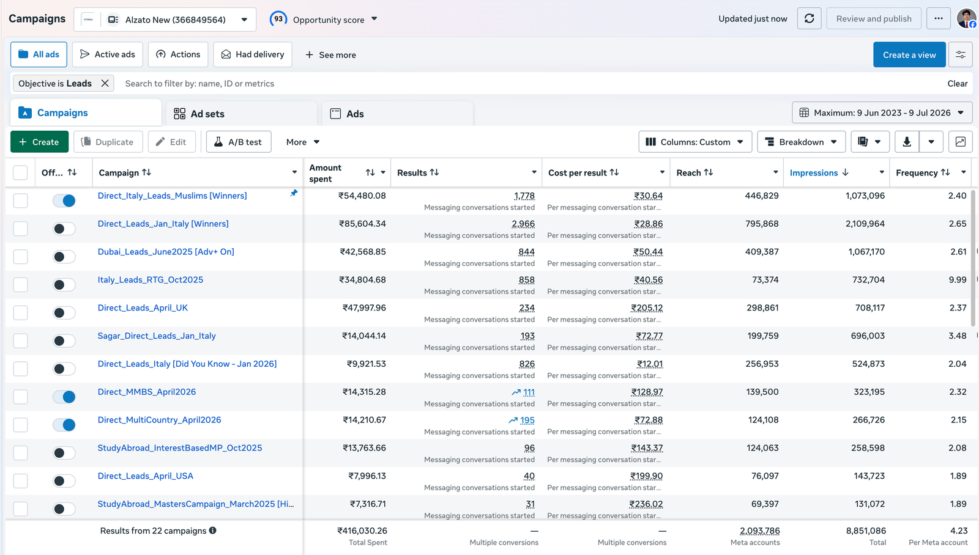Screen dimensions: 979x555
Task: Open the date range Maximum dropdown
Action: pos(882,112)
